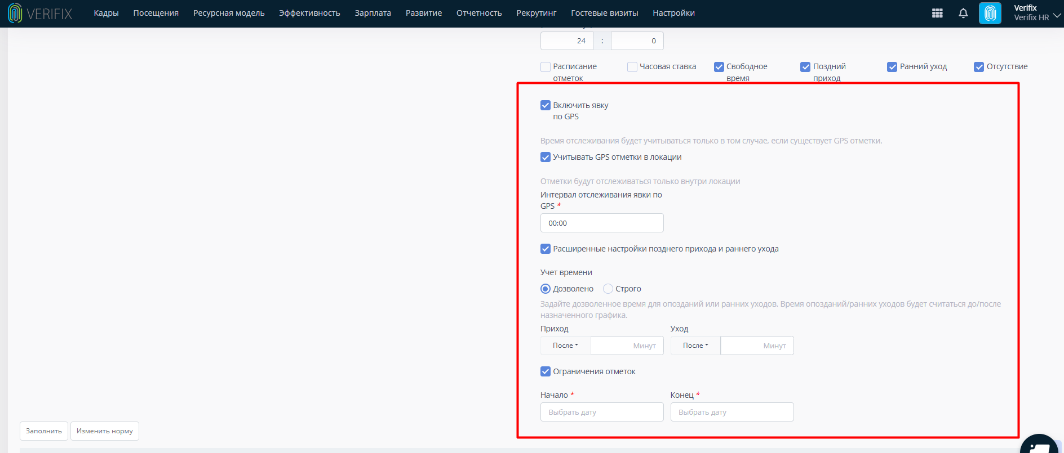Open the Развитие menu
This screenshot has width=1064, height=453.
point(424,13)
